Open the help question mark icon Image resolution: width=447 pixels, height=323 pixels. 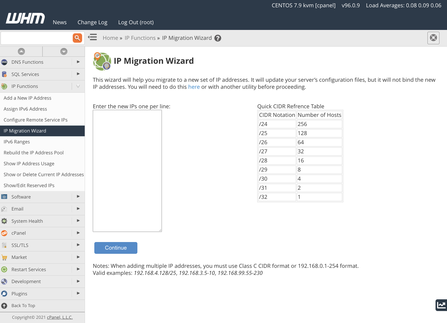(218, 38)
